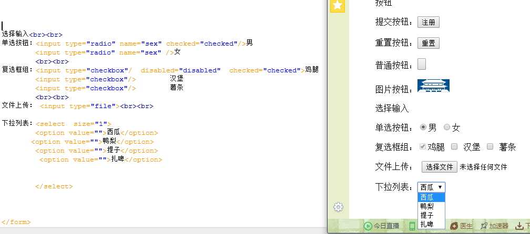Click the 鸡腿 text in the code editor
The image size is (530, 234).
tap(312, 70)
